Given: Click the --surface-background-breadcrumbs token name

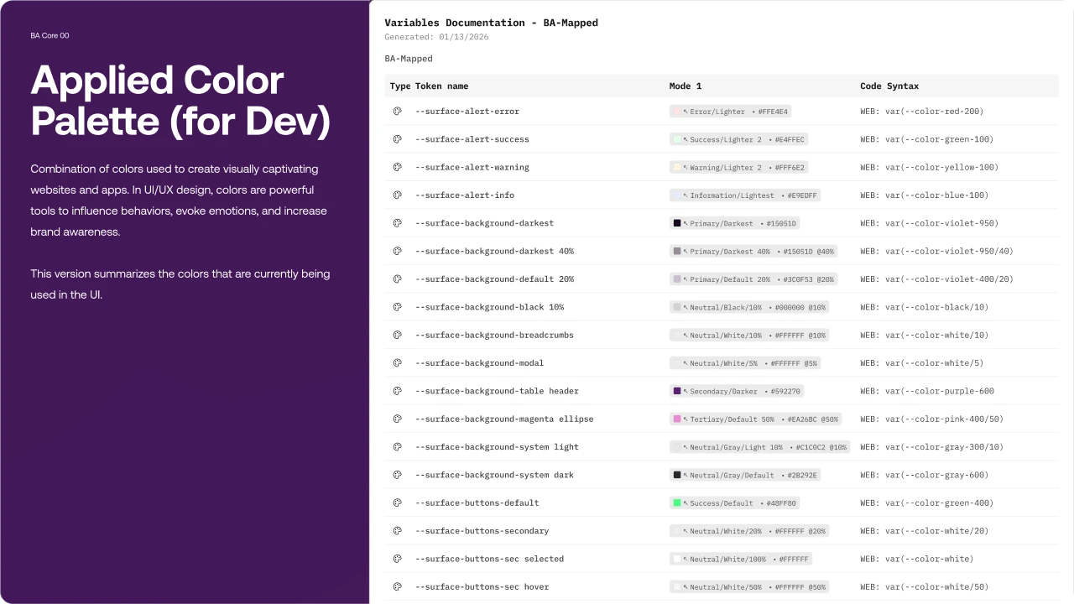Looking at the screenshot, I should pos(493,335).
